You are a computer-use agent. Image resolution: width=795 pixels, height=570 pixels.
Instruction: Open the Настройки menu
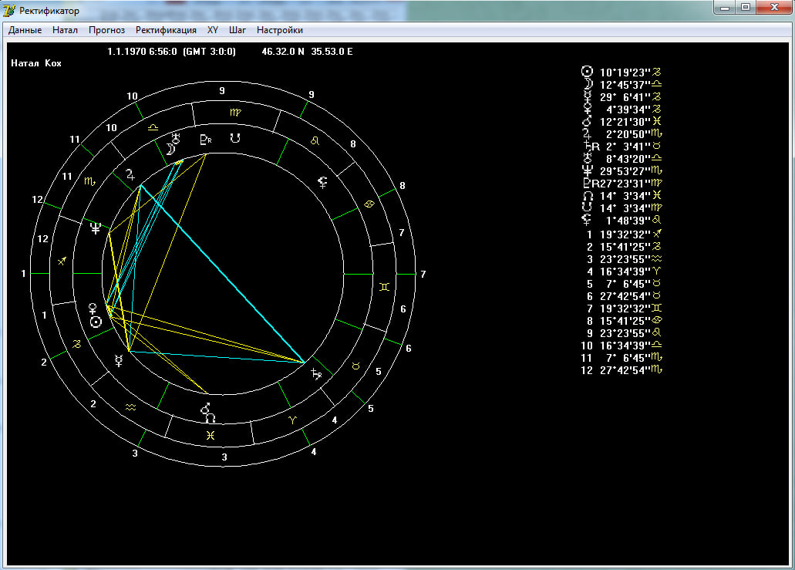pos(279,30)
